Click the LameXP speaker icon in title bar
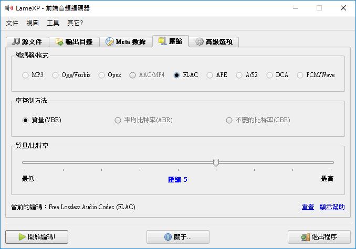The image size is (356, 249). (9, 8)
